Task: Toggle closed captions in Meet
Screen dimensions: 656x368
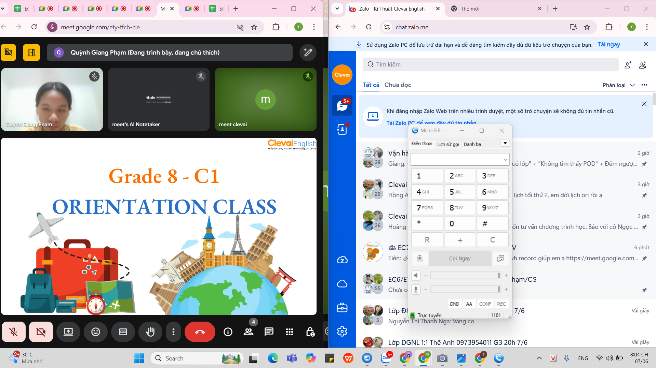Action: [x=123, y=332]
